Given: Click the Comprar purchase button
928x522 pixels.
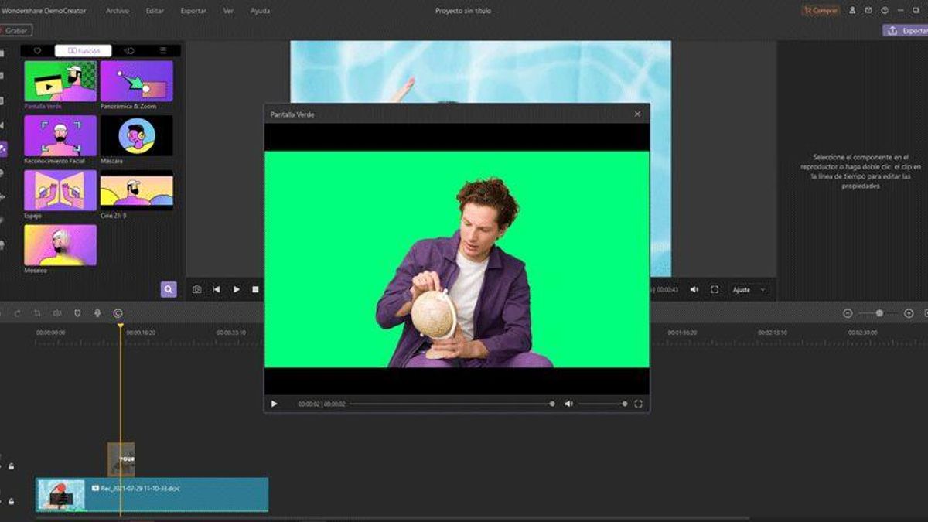Looking at the screenshot, I should (x=821, y=11).
